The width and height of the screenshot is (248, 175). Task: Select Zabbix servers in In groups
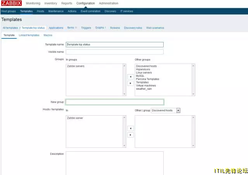click(x=75, y=66)
